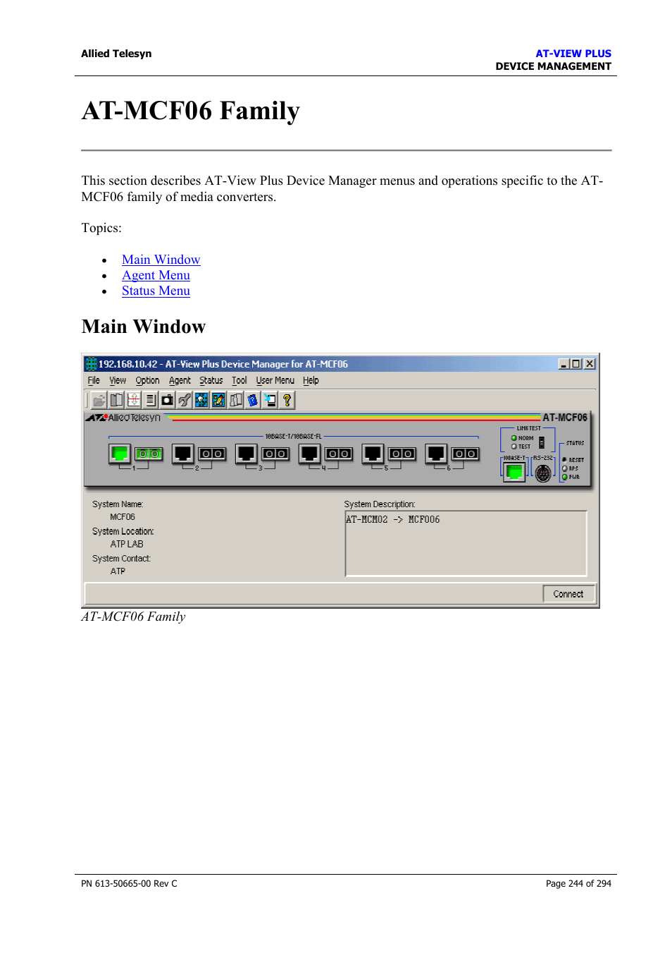Click the Connect button
672x953 pixels.
click(x=568, y=594)
